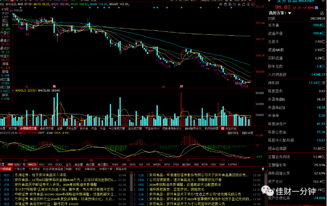Select the W&R indicator tab
This screenshot has height=206, width=327.
point(115,165)
